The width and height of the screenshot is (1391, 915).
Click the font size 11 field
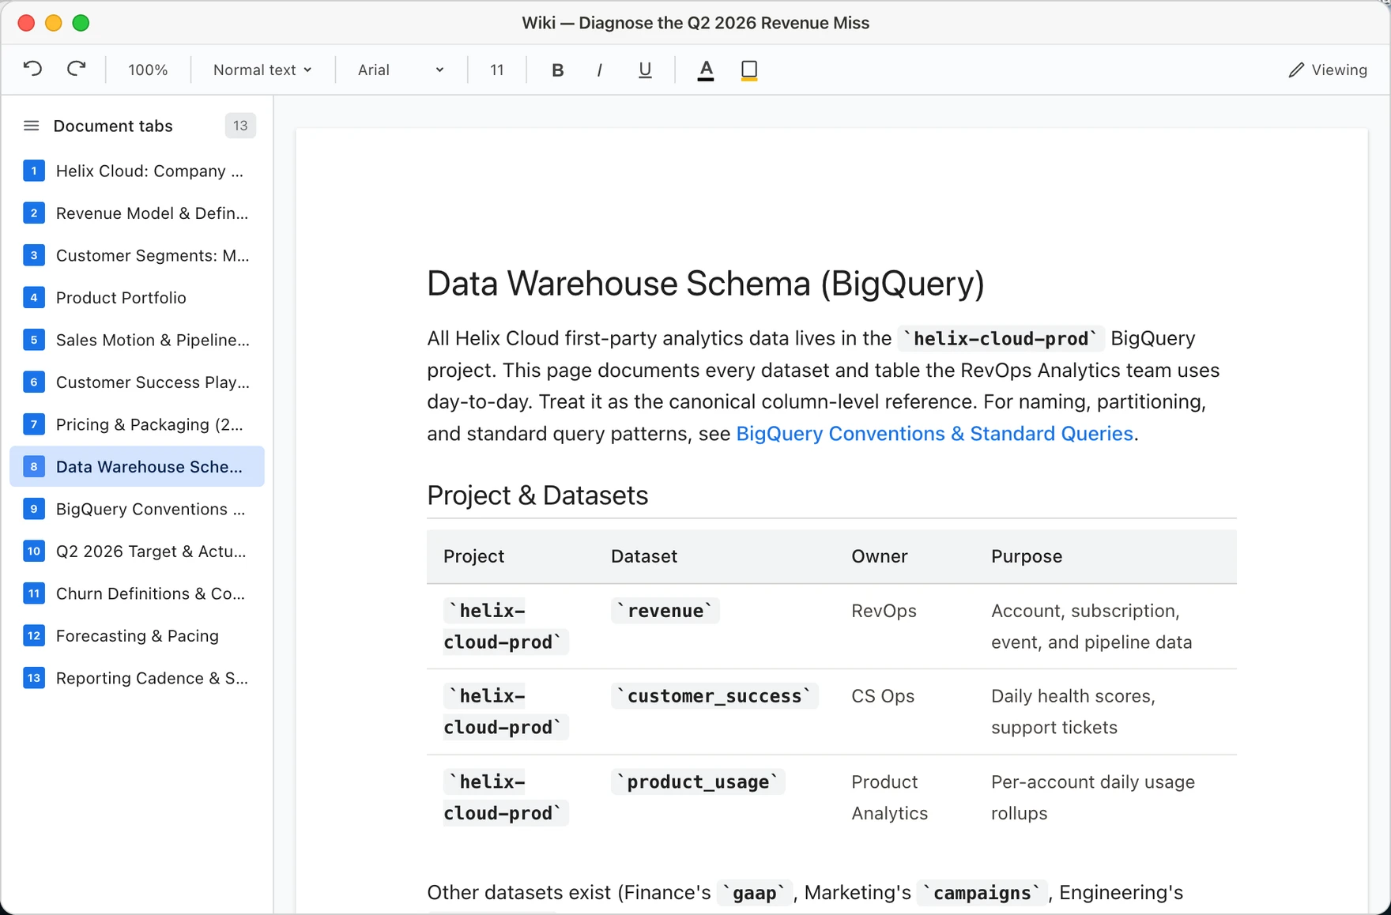pos(497,70)
